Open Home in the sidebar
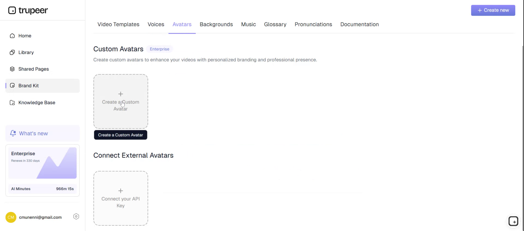The width and height of the screenshot is (524, 231). pyautogui.click(x=43, y=36)
